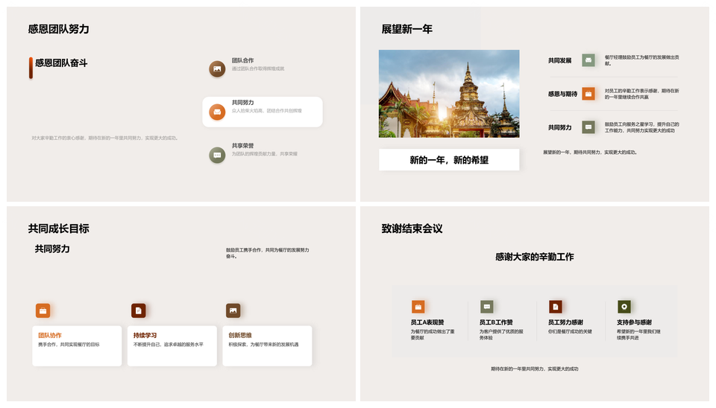Click the brown image icon beside 团队合作

(x=217, y=69)
